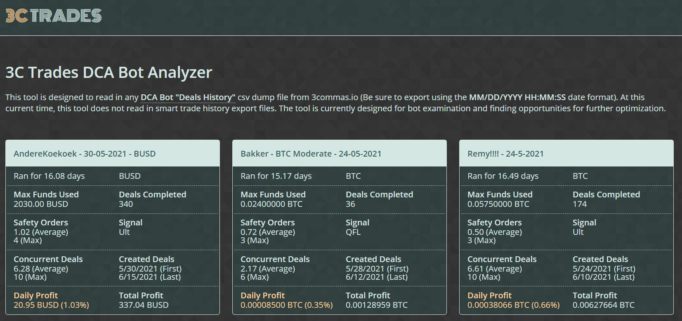Select "6.28 (Average)" concurrent deals value
This screenshot has height=321, width=682.
coord(41,269)
